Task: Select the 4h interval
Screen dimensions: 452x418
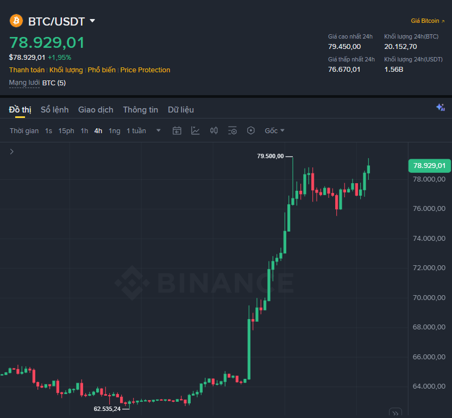Action: [98, 131]
